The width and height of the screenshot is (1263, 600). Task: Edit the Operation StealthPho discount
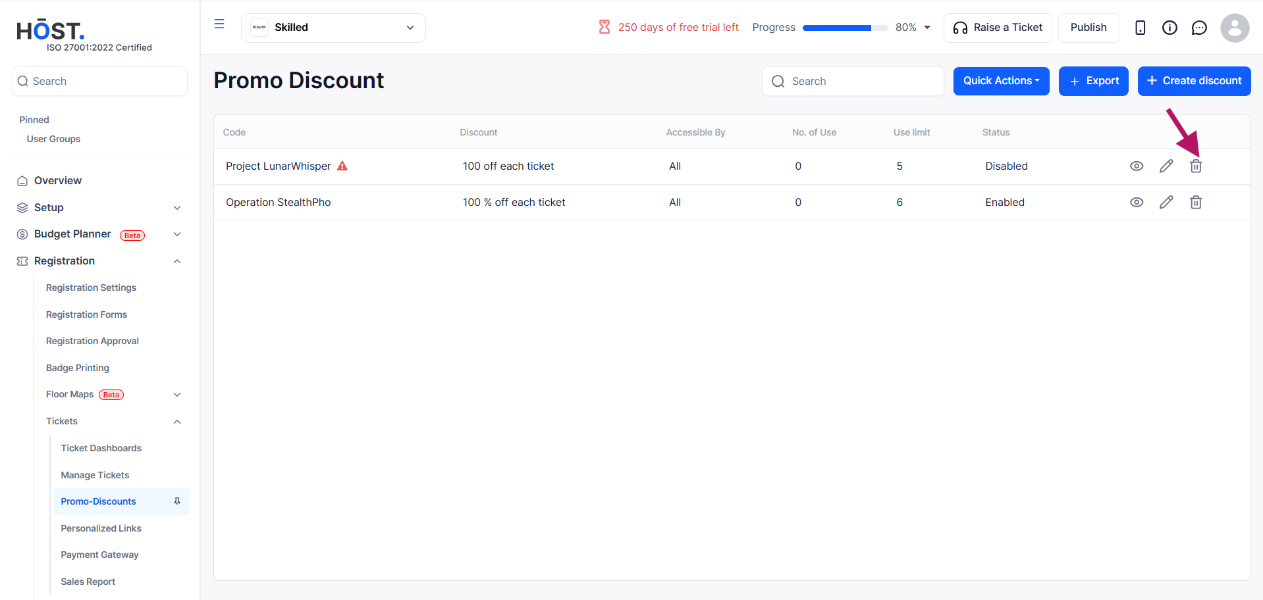tap(1166, 203)
